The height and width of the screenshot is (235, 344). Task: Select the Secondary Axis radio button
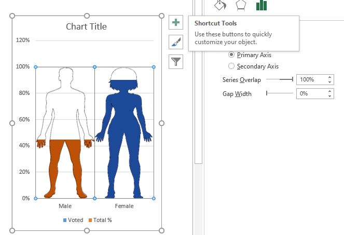tap(231, 66)
